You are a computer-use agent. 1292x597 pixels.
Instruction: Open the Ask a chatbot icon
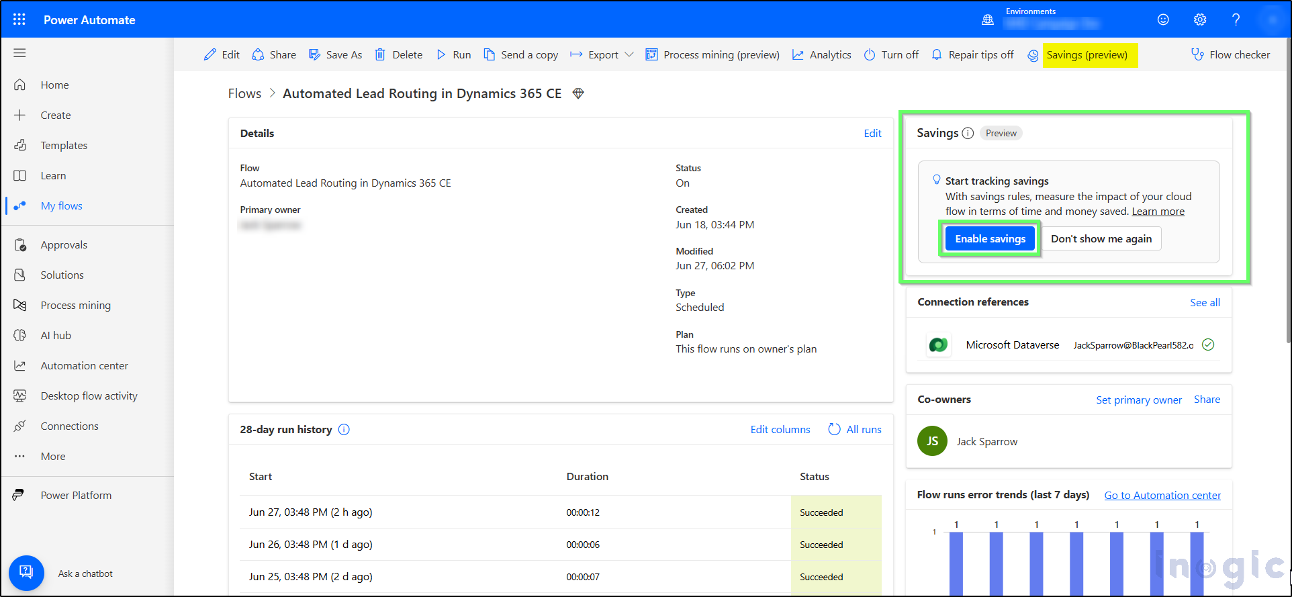click(x=26, y=573)
